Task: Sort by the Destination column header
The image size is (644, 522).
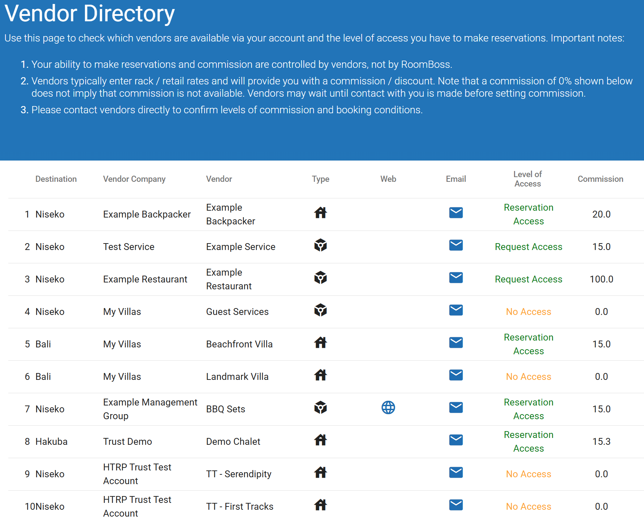Action: point(56,179)
